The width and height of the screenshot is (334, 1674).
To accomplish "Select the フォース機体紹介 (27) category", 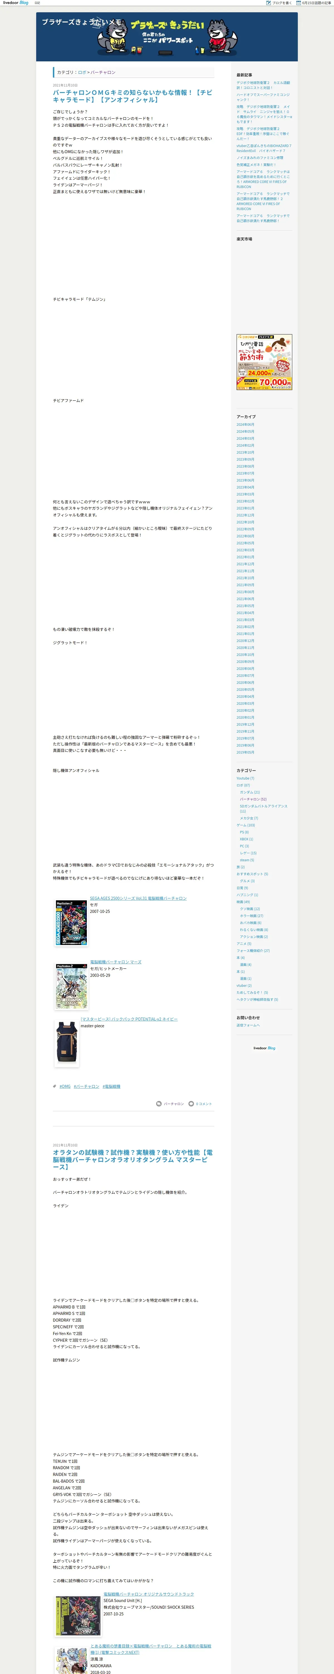I will tap(253, 951).
